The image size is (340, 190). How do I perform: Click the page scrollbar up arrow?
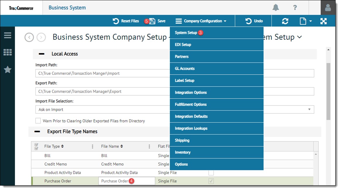[x=328, y=50]
